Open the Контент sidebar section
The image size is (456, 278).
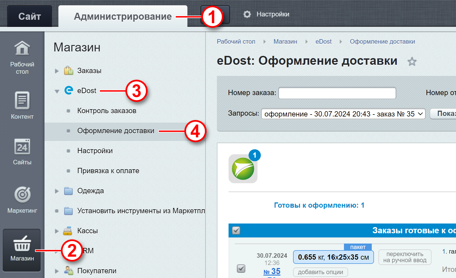point(22,106)
